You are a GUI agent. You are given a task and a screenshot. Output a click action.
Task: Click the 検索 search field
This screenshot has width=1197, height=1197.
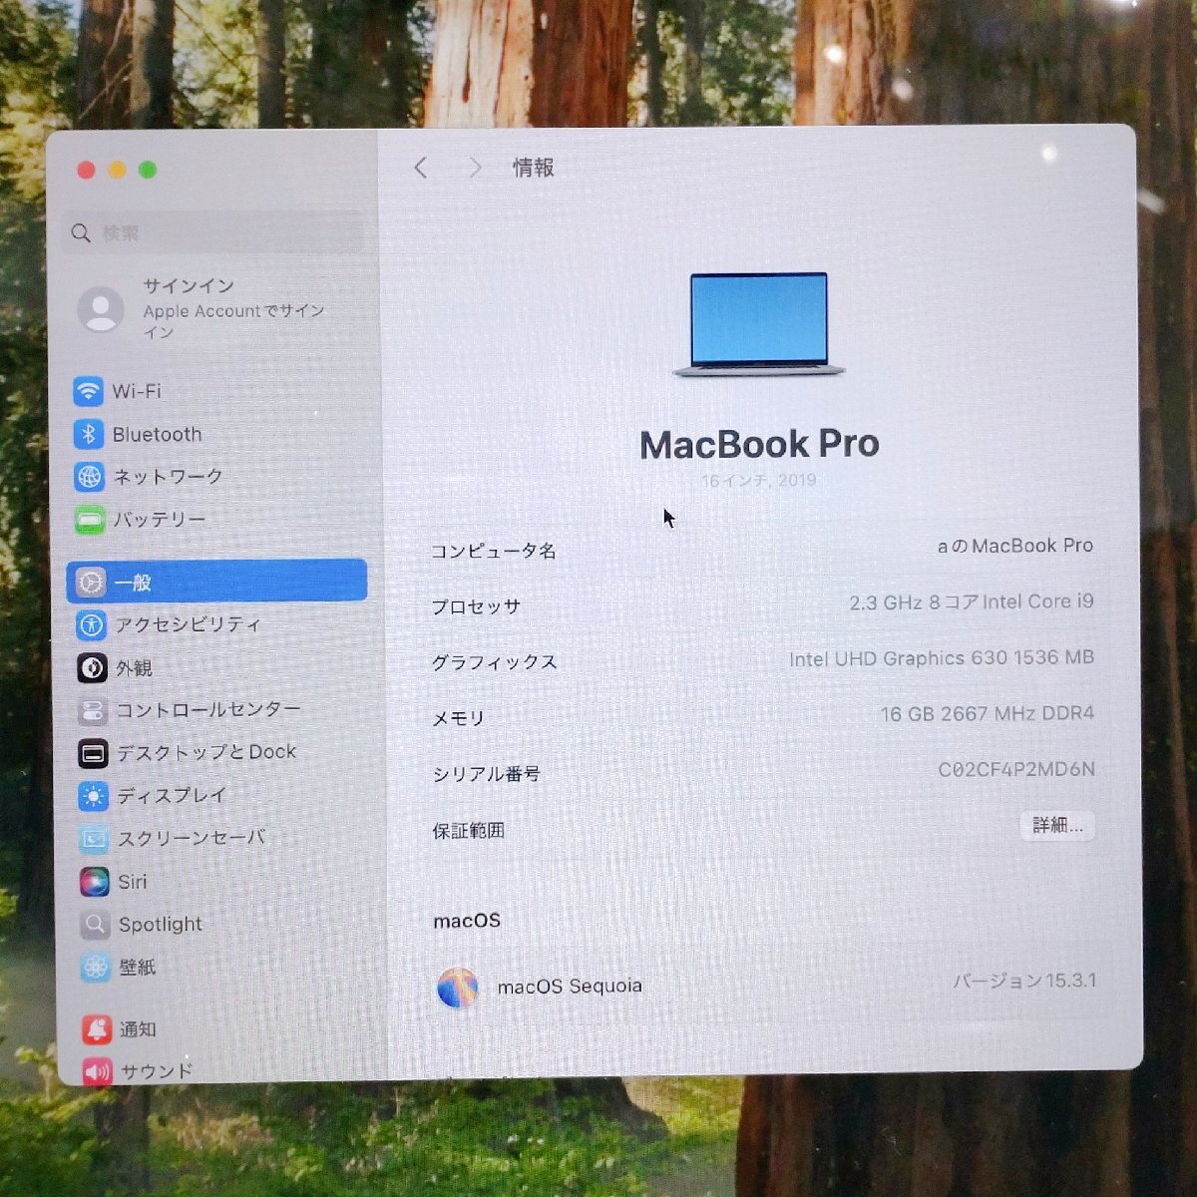point(213,233)
